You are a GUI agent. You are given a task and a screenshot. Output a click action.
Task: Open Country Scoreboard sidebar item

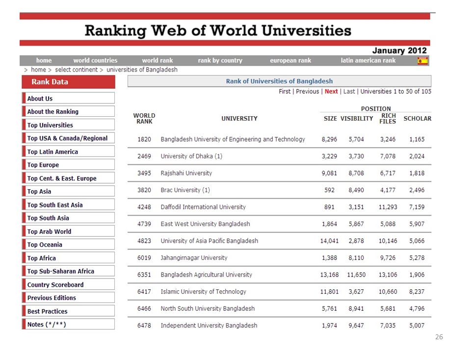pyautogui.click(x=69, y=284)
